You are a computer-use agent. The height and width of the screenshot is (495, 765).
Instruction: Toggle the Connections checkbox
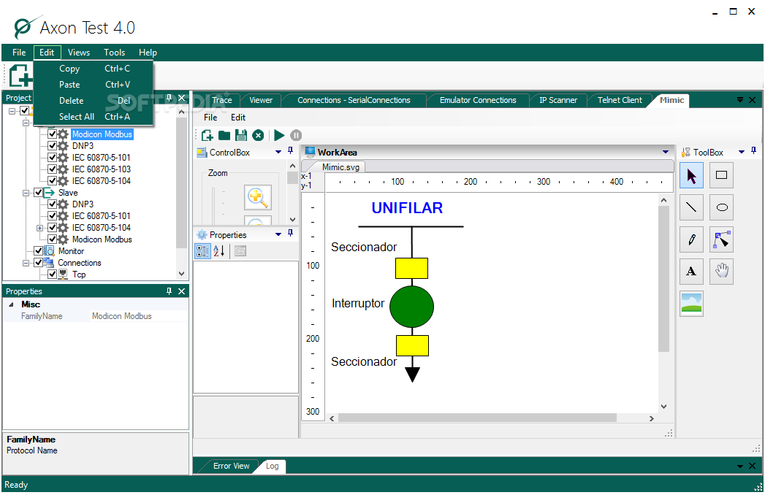38,263
